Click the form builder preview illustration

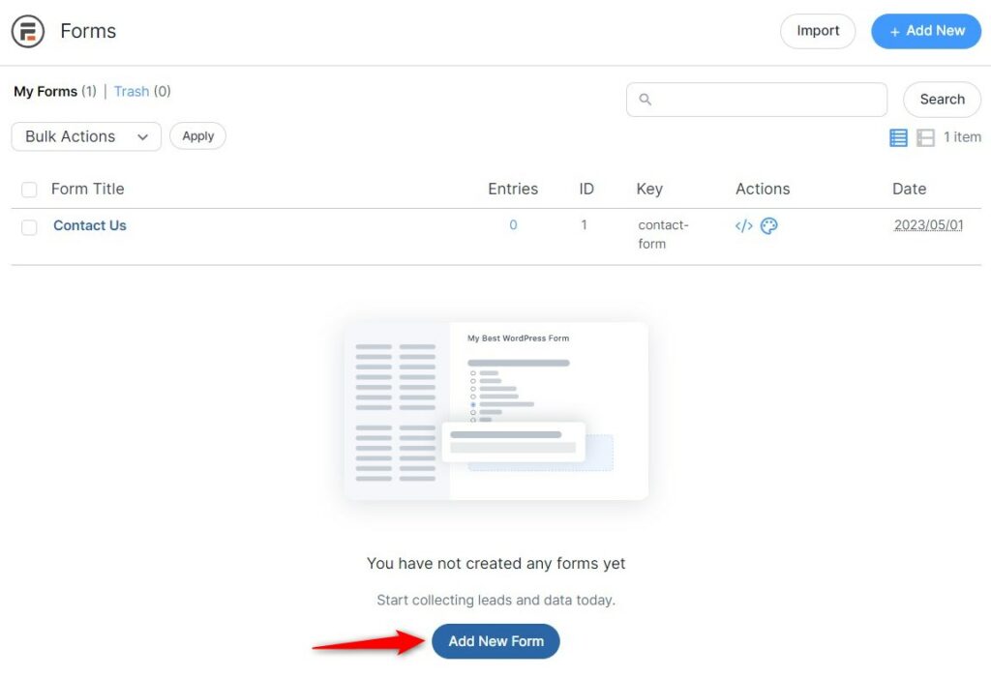(x=496, y=411)
